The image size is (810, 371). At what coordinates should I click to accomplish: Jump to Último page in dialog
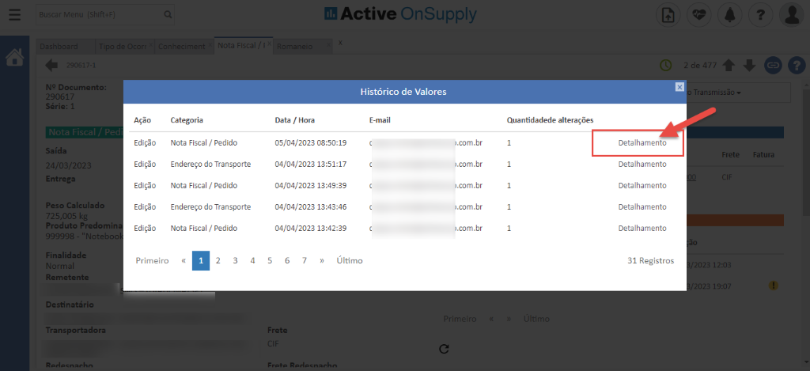[350, 260]
